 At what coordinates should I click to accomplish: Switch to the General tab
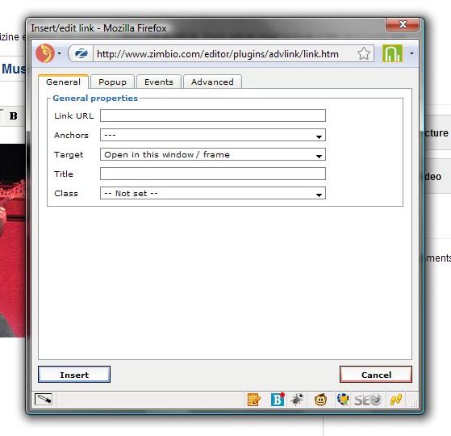63,82
